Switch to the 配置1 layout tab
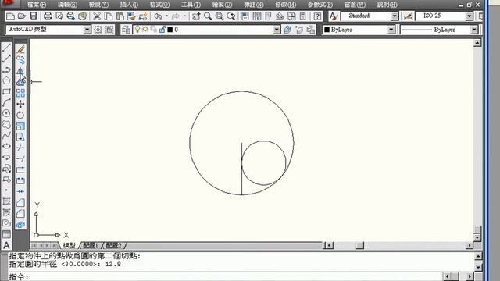Viewport: 500px width, 281px height. point(91,245)
